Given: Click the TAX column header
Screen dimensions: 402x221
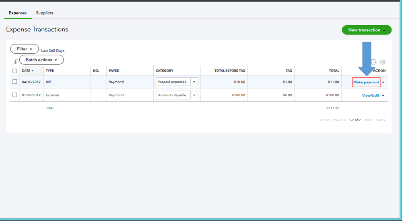Looking at the screenshot, I should [289, 71].
